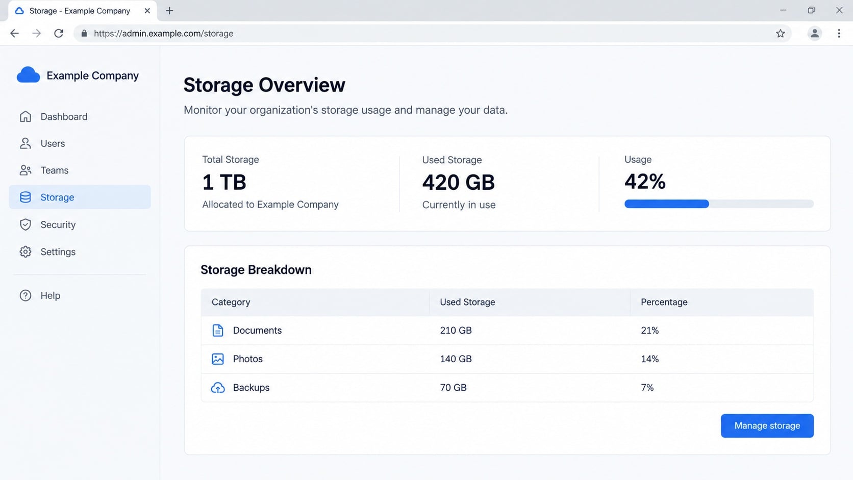Select the Storage - Example Company browser tab
This screenshot has height=480, width=853.
[x=82, y=11]
